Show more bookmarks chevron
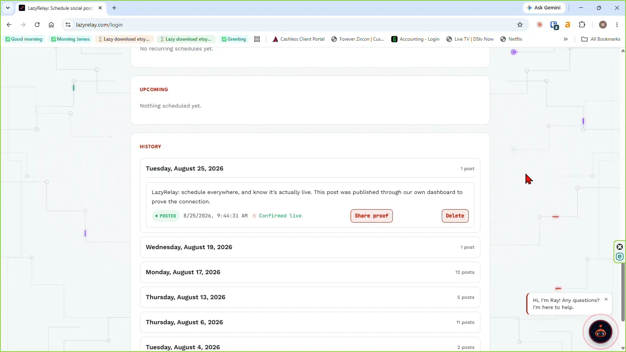The width and height of the screenshot is (626, 352). coord(565,39)
